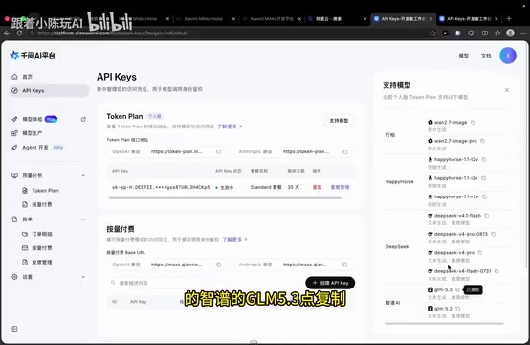
Task: Copy model name wan2.7-image-pro
Action: pos(483,141)
